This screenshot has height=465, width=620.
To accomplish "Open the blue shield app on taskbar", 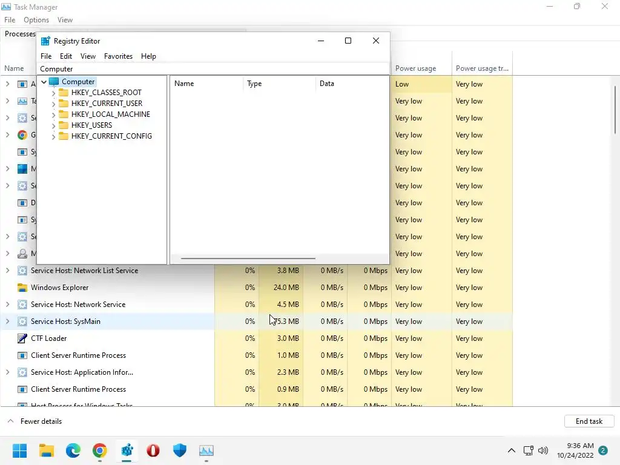I will tap(179, 450).
